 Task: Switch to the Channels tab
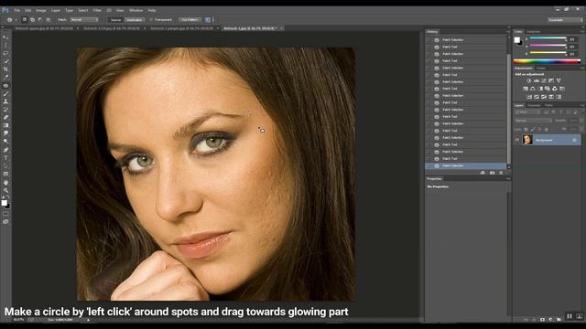[534, 105]
